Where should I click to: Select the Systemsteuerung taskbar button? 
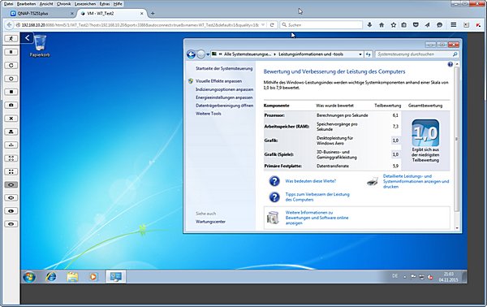(116, 277)
